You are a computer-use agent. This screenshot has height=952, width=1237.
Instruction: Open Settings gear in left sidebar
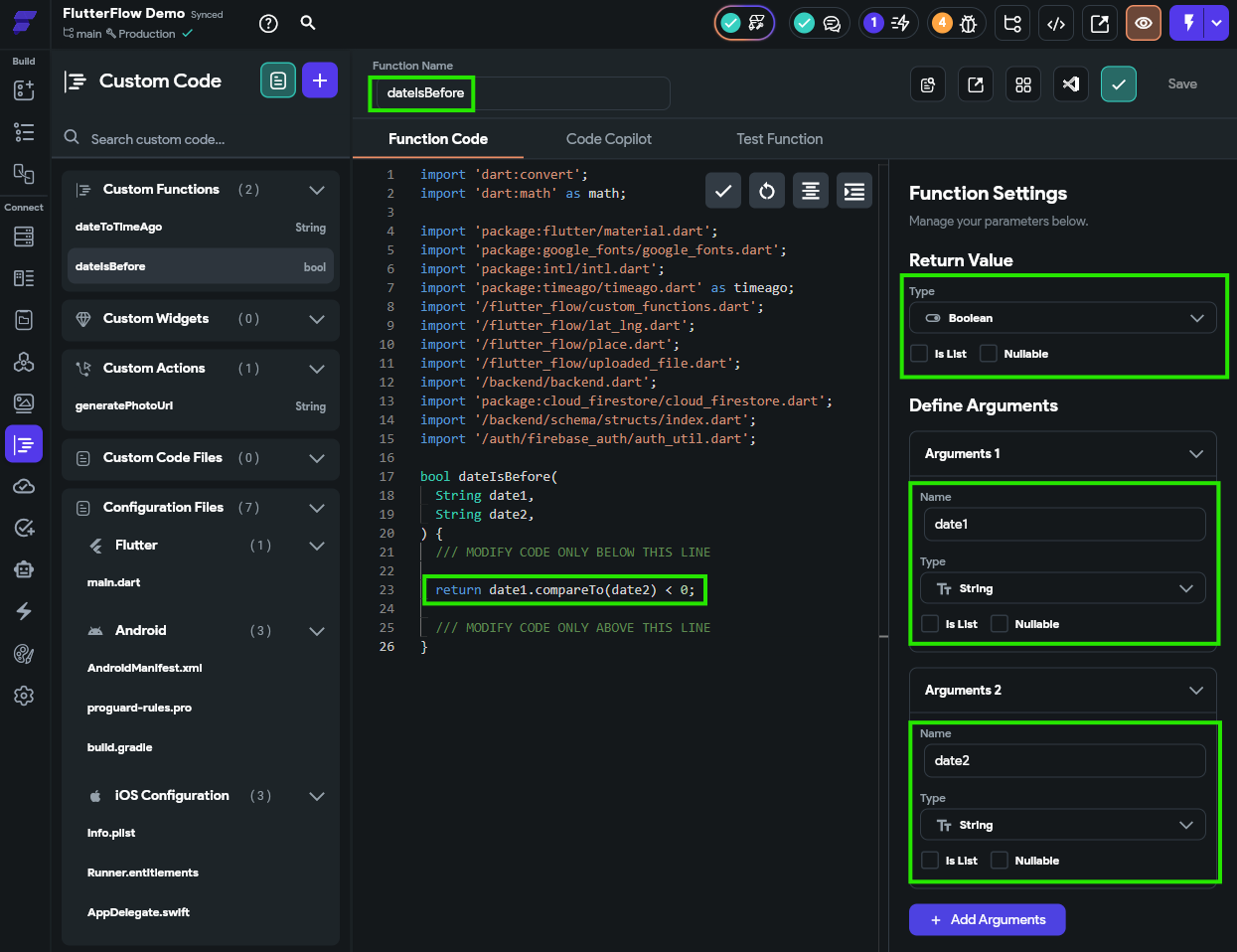point(24,696)
